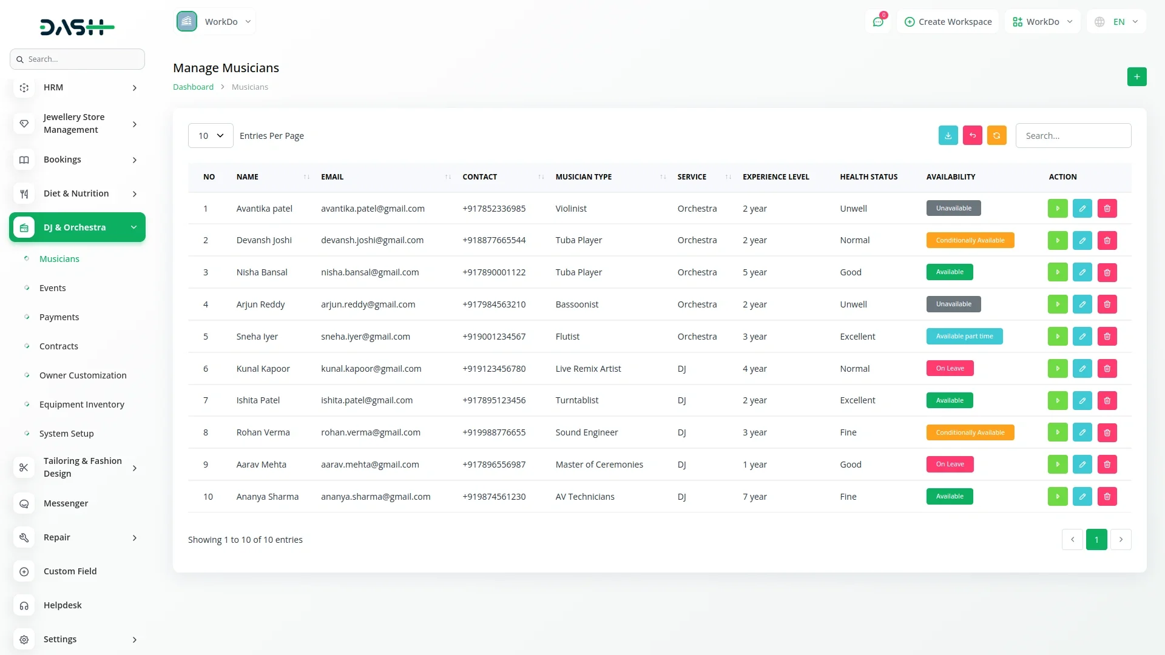Open the EN language dropdown

(1116, 22)
